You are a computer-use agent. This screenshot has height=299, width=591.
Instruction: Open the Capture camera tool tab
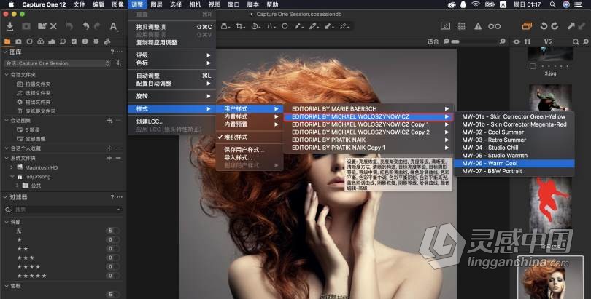18,41
